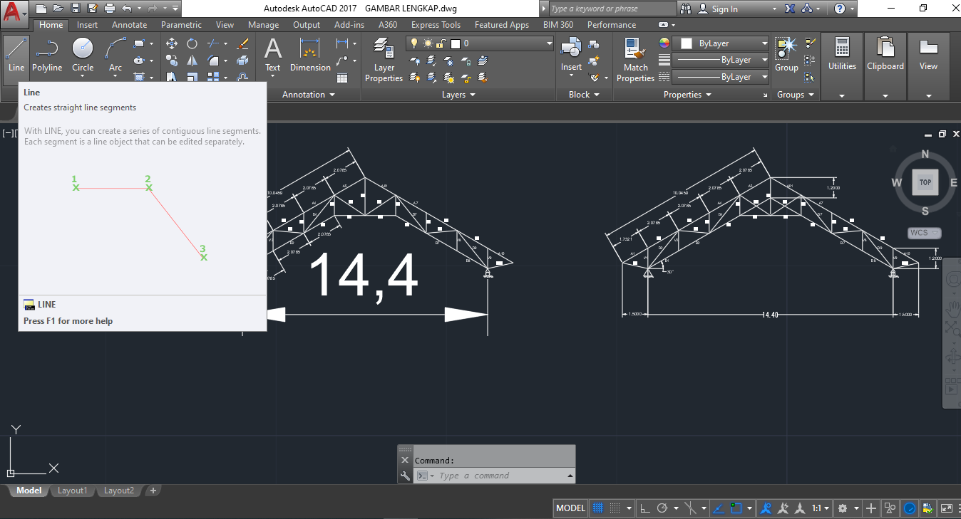Click the Insert block icon
Viewport: 961px width, 519px height.
(x=570, y=48)
